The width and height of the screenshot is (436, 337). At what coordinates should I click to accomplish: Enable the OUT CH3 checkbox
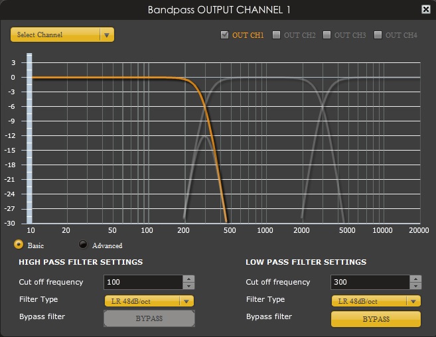[327, 34]
